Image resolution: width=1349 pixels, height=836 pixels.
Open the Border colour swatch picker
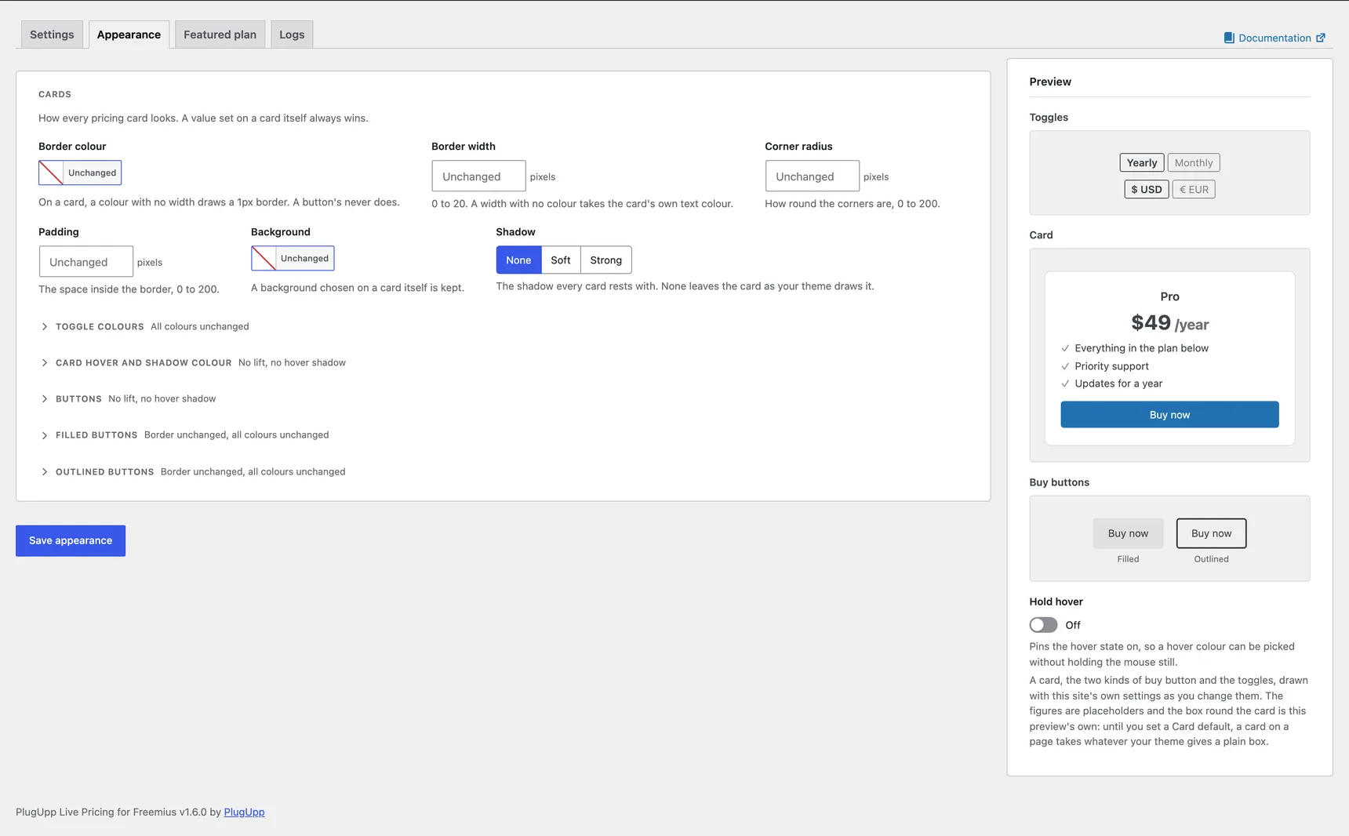pyautogui.click(x=80, y=173)
